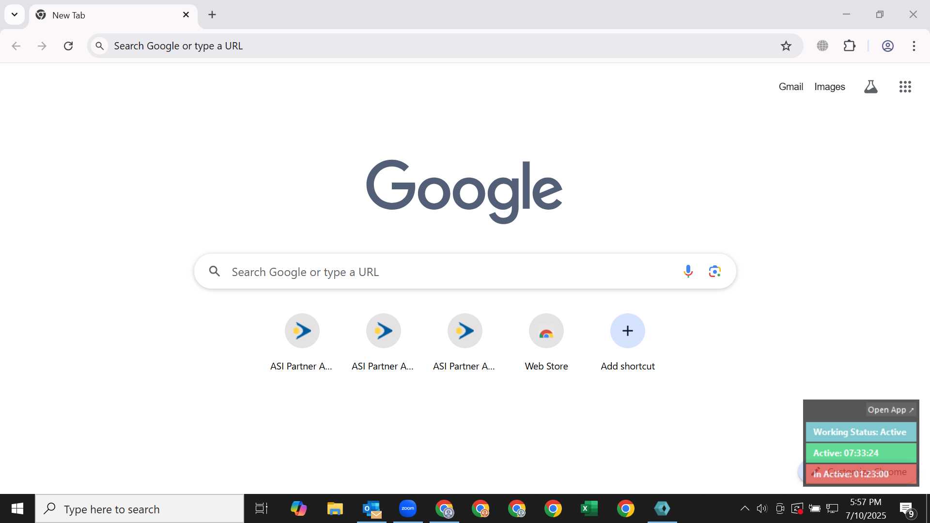The height and width of the screenshot is (523, 930).
Task: Open the Extensions puzzle icon
Action: (x=850, y=46)
